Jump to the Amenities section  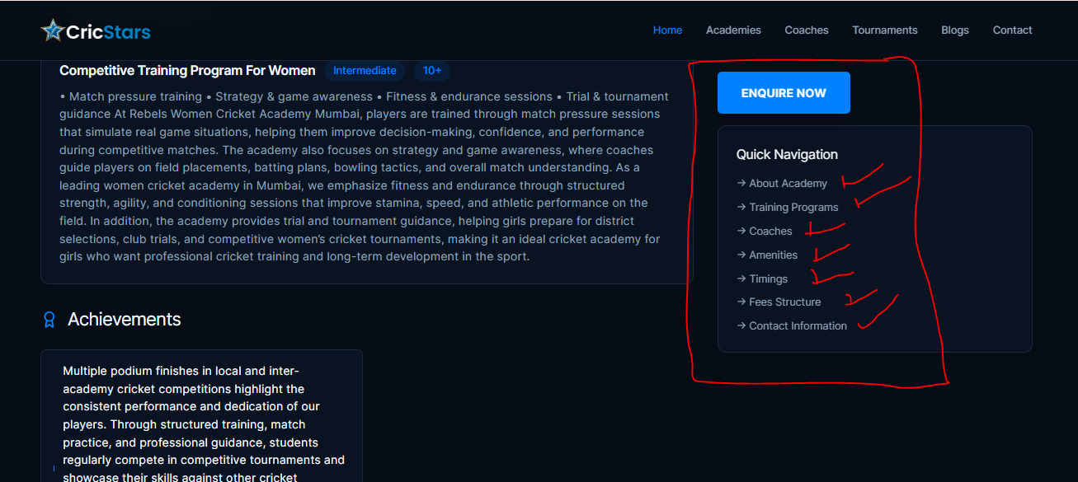click(773, 255)
